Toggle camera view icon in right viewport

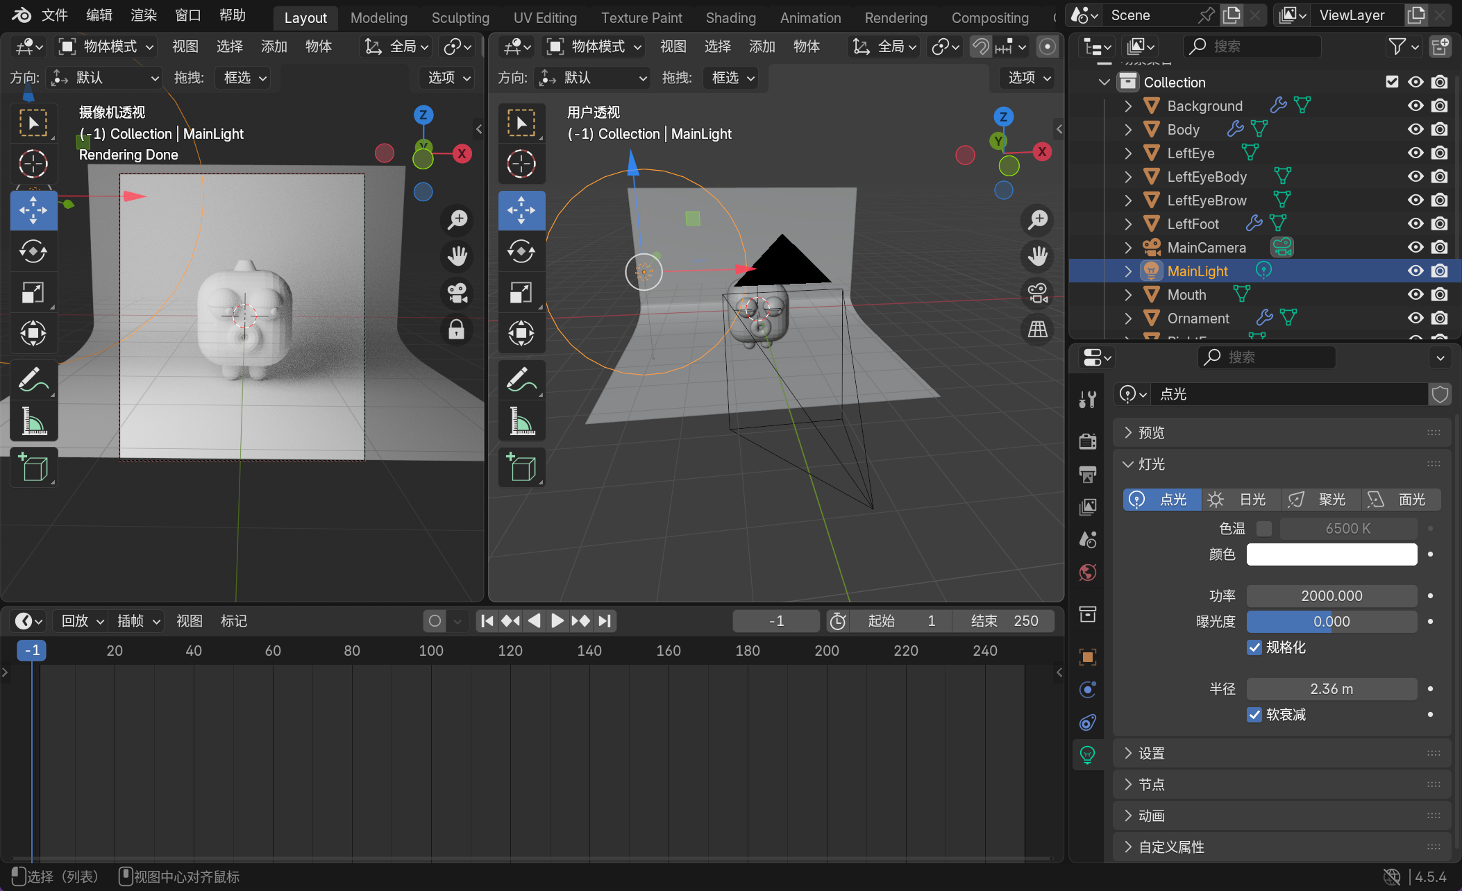pyautogui.click(x=1038, y=292)
